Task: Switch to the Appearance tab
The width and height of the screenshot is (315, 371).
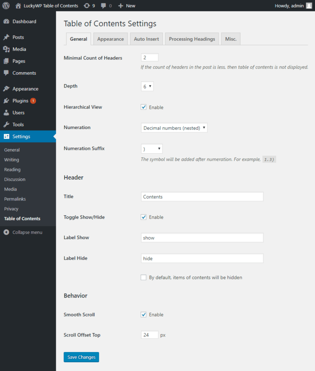Action: (x=110, y=39)
